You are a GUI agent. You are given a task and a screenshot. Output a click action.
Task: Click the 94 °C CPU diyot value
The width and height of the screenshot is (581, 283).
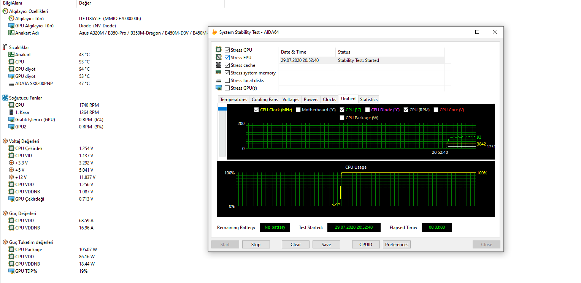click(x=84, y=69)
